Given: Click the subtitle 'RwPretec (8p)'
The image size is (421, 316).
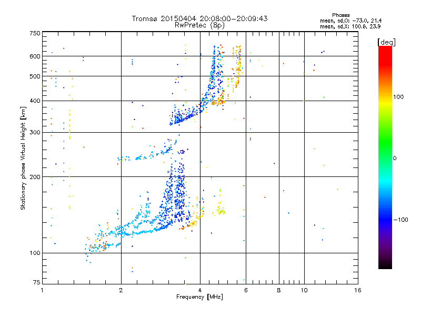Looking at the screenshot, I should pyautogui.click(x=199, y=25).
